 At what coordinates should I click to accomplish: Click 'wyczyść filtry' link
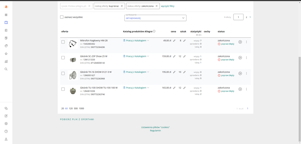(168, 6)
